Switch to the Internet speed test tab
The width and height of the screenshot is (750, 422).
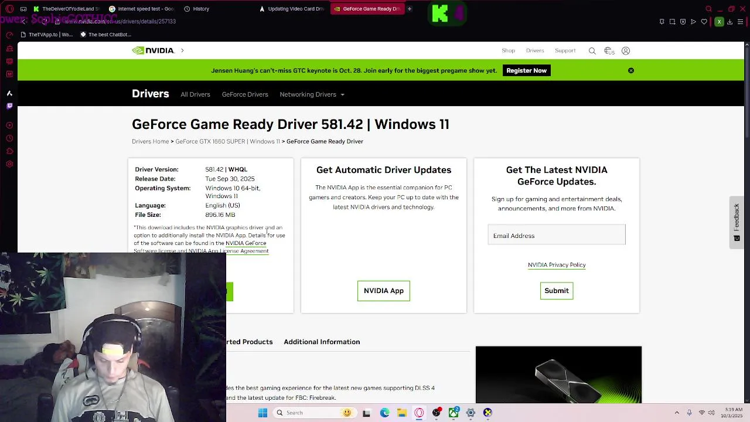tap(142, 9)
